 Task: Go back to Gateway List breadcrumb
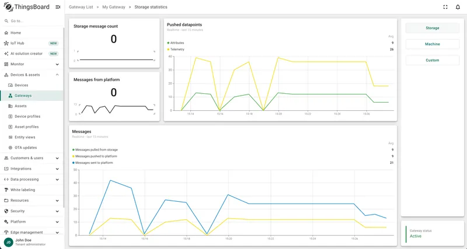(81, 7)
